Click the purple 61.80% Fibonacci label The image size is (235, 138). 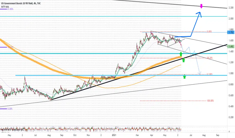click(x=10, y=9)
